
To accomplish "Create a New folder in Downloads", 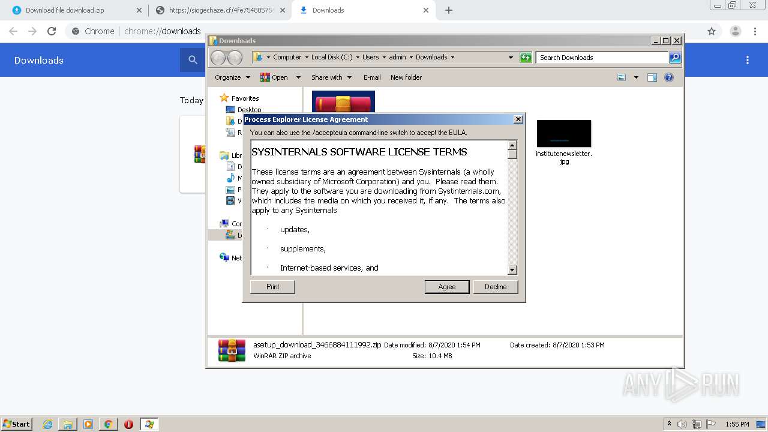I will click(406, 77).
